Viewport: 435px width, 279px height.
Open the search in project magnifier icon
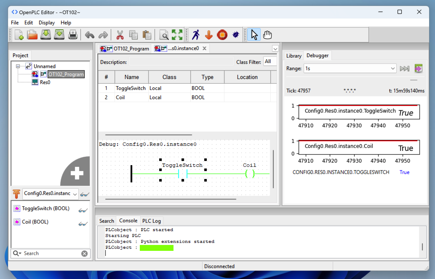point(164,35)
